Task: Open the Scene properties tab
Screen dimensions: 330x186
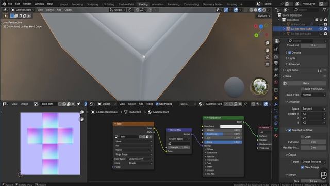Action: pyautogui.click(x=276, y=76)
